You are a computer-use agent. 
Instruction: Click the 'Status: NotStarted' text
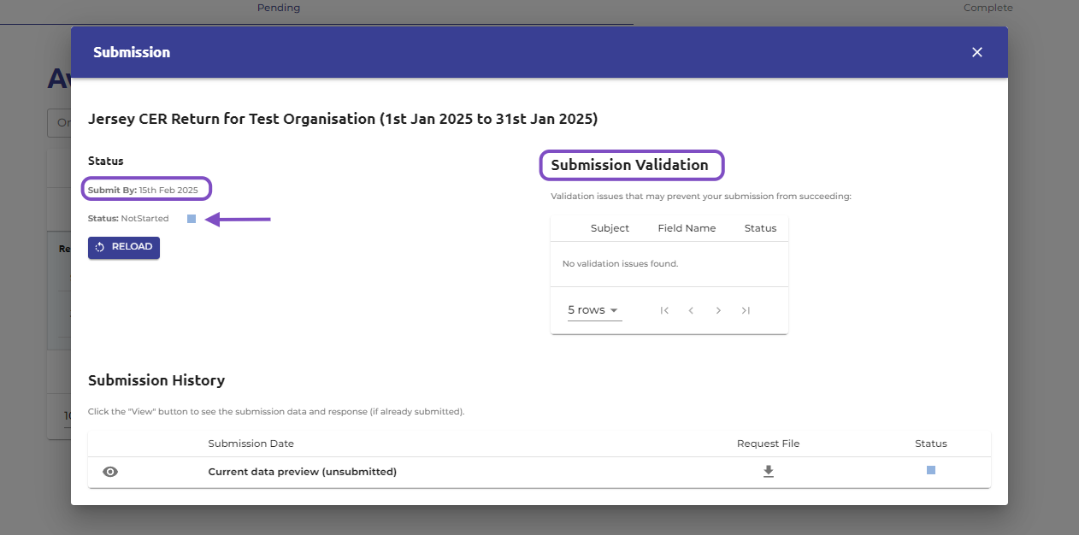tap(128, 219)
